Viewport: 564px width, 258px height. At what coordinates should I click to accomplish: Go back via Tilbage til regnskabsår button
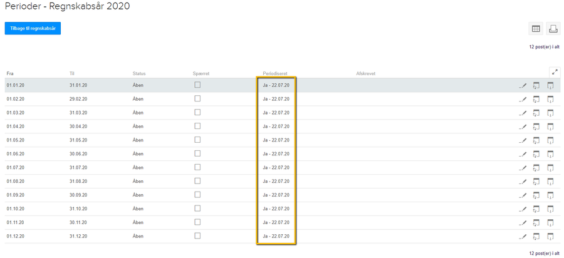33,28
